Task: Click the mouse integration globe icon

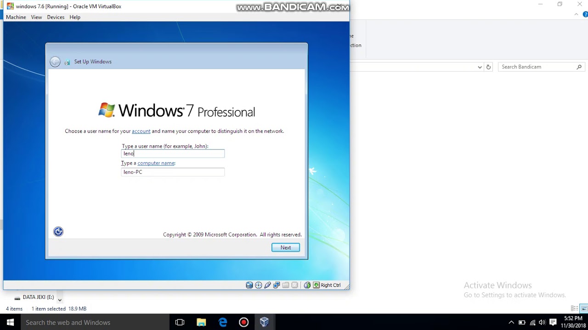Action: 307,285
